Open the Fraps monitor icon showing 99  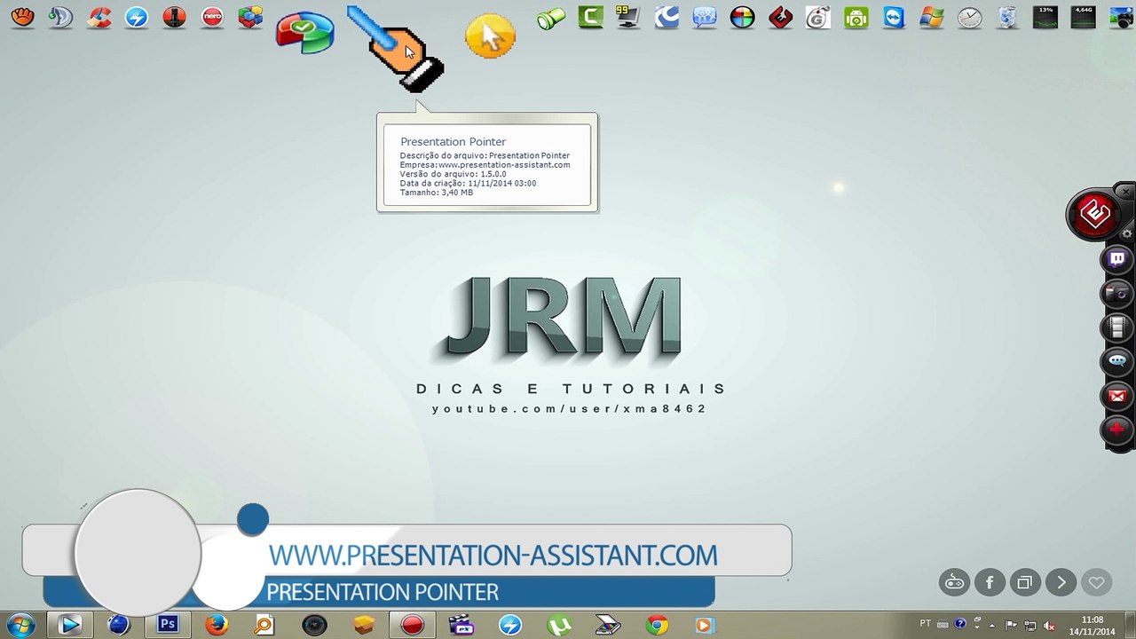pyautogui.click(x=628, y=17)
